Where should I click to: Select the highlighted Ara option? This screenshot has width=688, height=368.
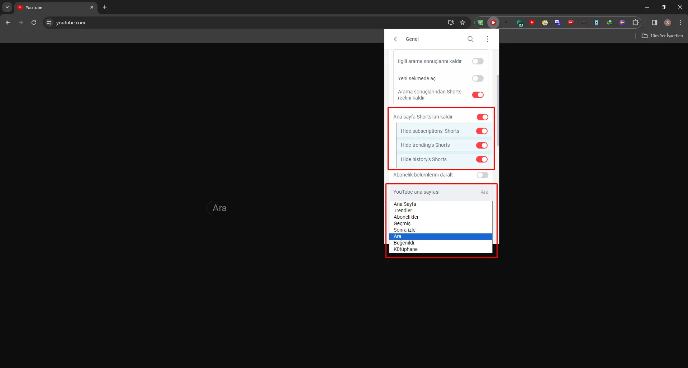(x=441, y=236)
